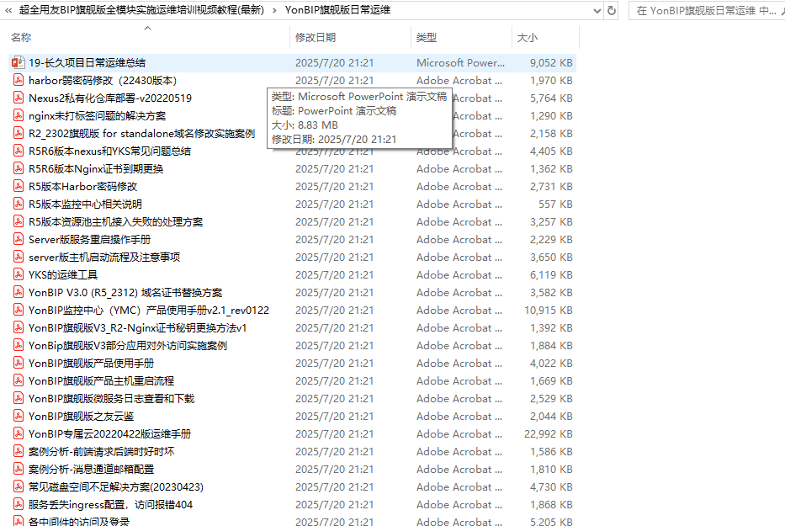Click the PDF icon for 各中间件的访问及登录
Image resolution: width=785 pixels, height=526 pixels.
pos(19,522)
